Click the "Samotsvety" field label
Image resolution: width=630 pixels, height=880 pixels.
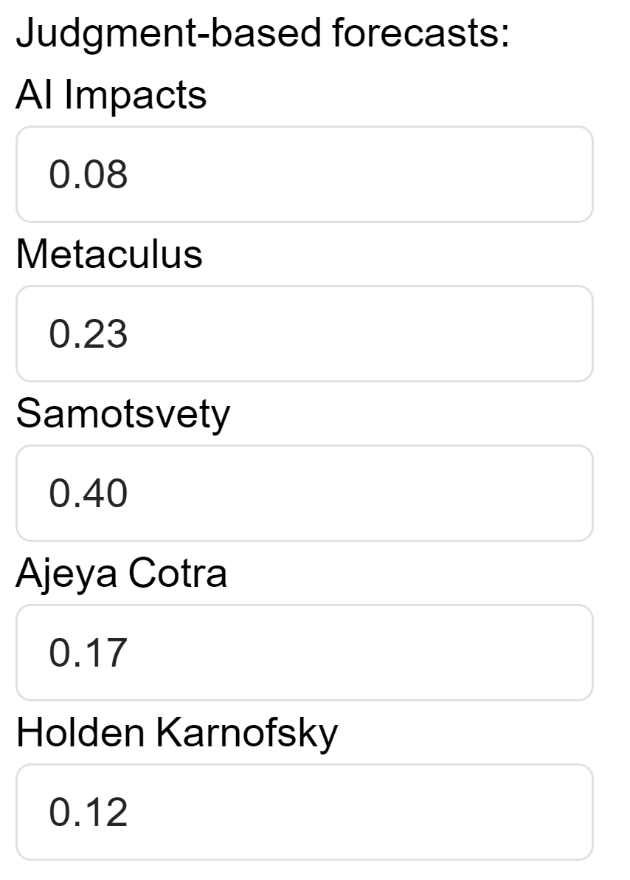122,413
